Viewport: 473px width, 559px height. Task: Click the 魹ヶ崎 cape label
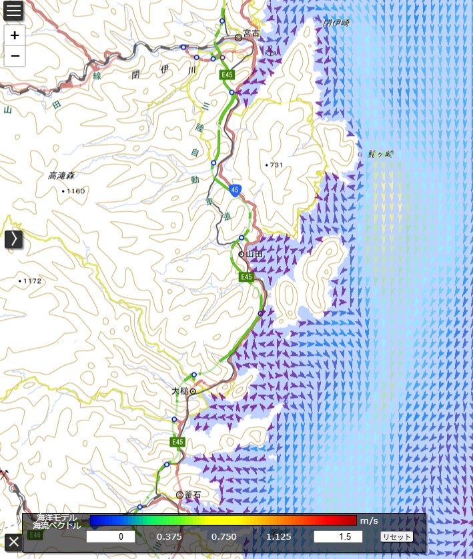[380, 155]
